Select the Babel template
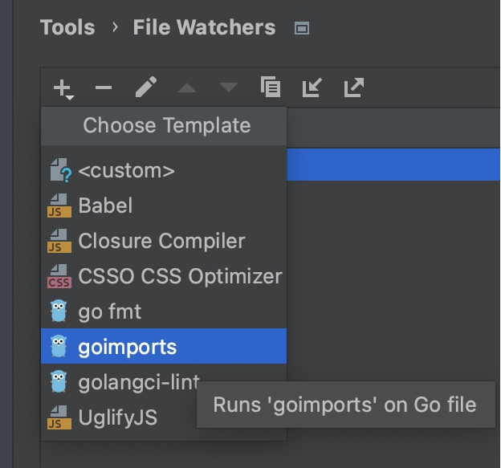Image resolution: width=501 pixels, height=468 pixels. (105, 206)
